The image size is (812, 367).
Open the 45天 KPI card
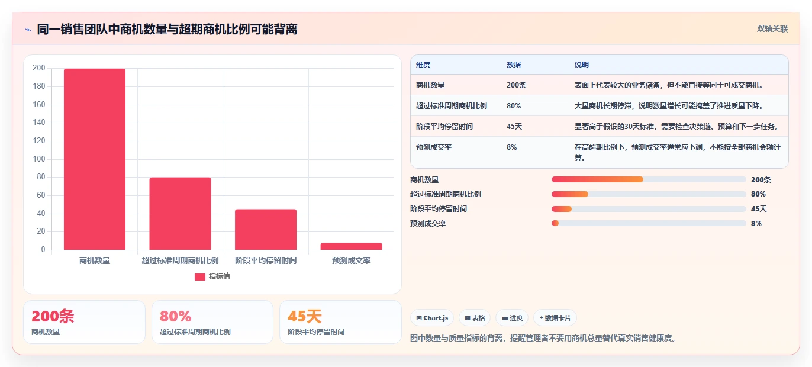[340, 322]
